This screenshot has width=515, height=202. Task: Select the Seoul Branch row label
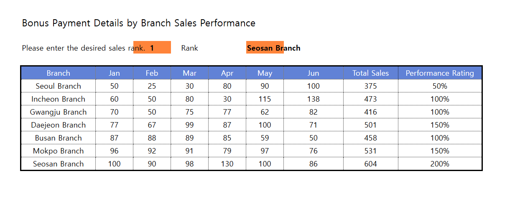(59, 86)
